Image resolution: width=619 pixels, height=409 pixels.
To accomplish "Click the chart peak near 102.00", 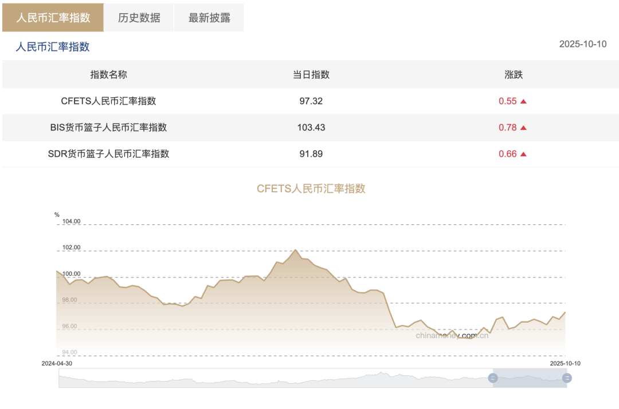I will 295,250.
